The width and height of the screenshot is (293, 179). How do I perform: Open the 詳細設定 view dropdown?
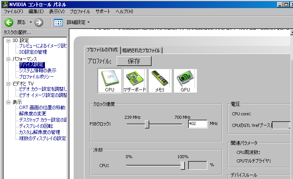point(78,22)
